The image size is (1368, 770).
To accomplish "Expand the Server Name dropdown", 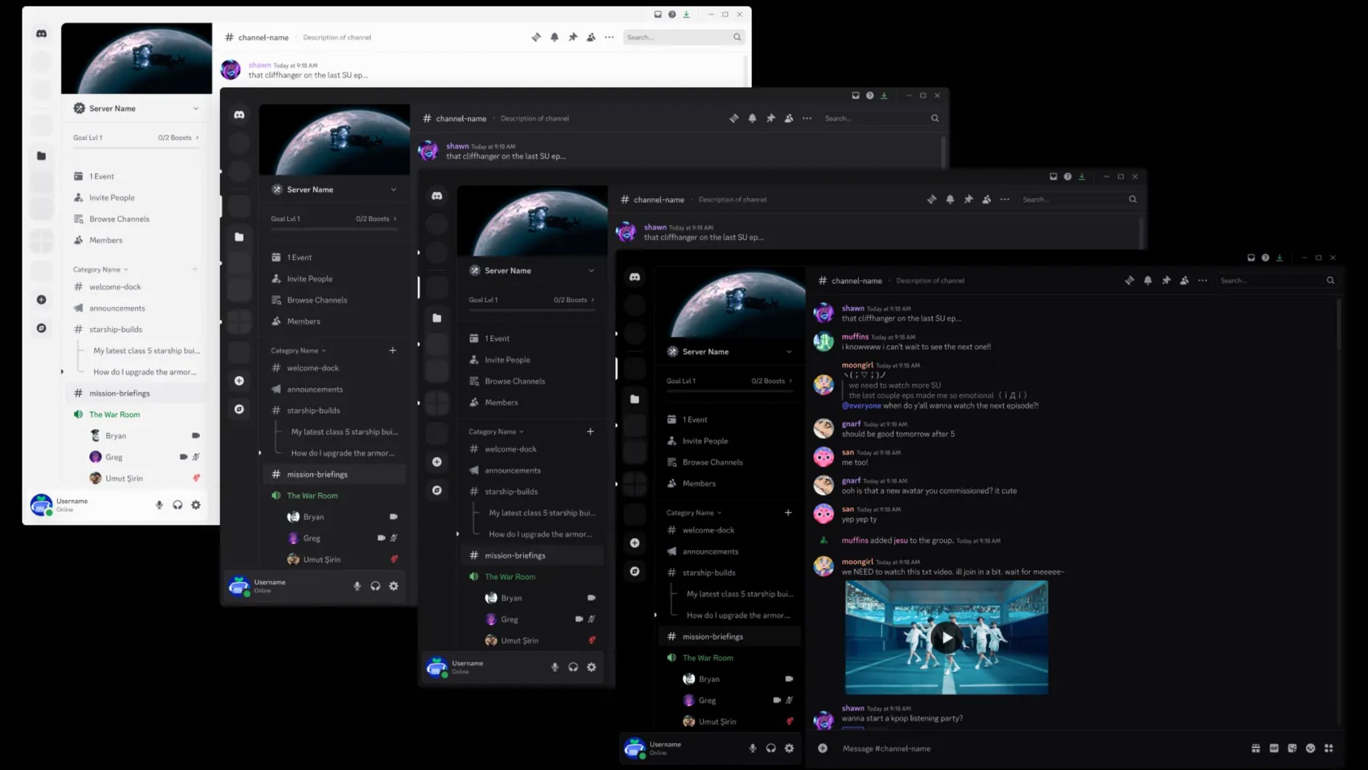I will tap(789, 351).
